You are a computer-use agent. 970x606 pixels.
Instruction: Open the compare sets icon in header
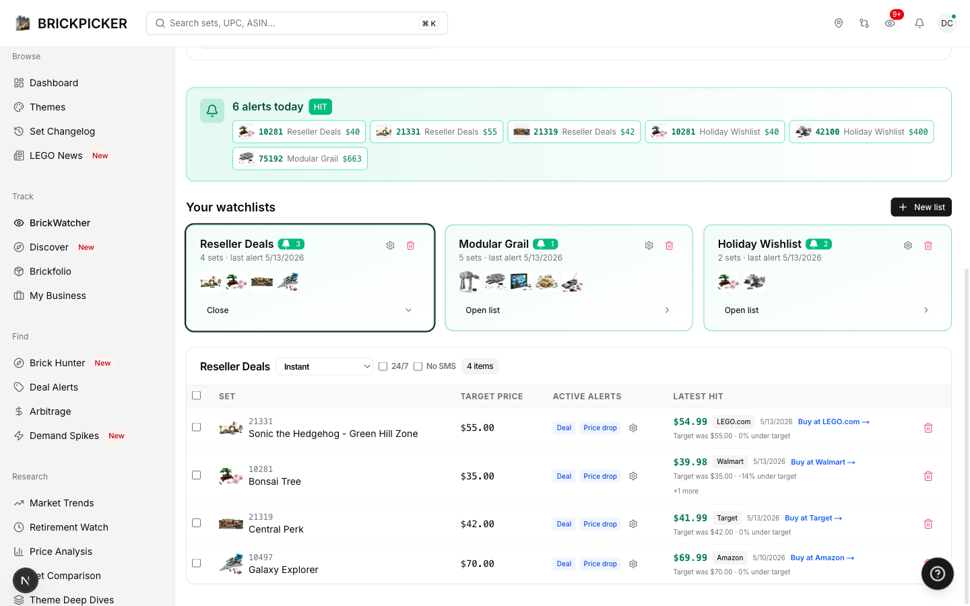[x=864, y=23]
